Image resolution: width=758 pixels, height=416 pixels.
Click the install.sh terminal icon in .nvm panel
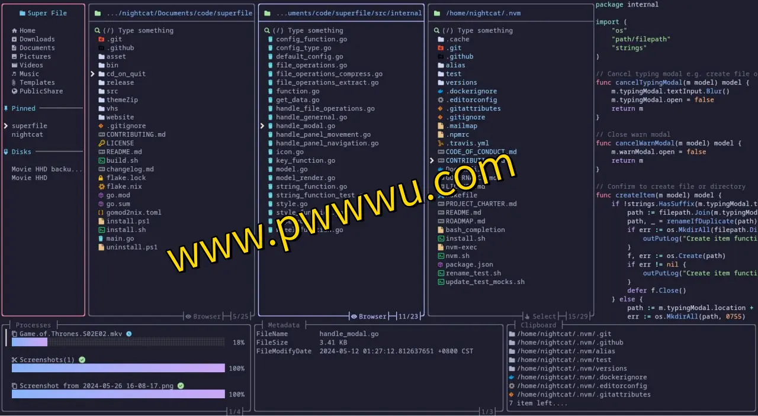coord(441,238)
